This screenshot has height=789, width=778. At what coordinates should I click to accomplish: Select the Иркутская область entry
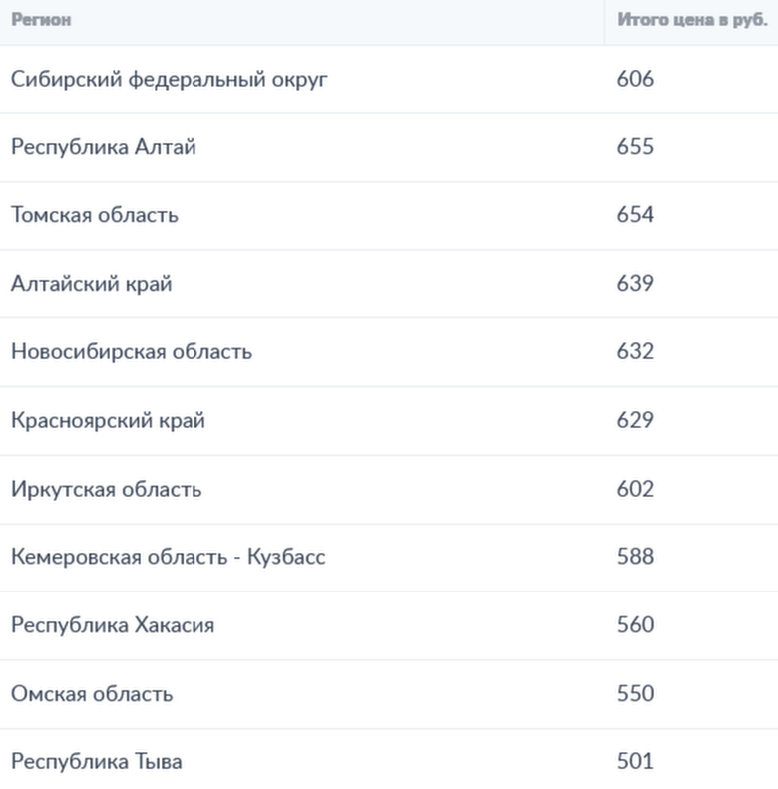[x=107, y=489]
